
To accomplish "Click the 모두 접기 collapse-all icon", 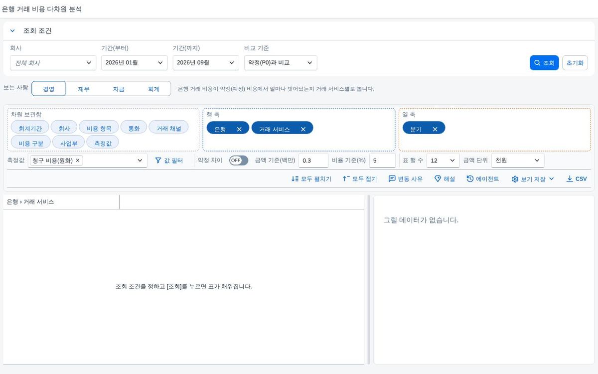I will tap(346, 179).
